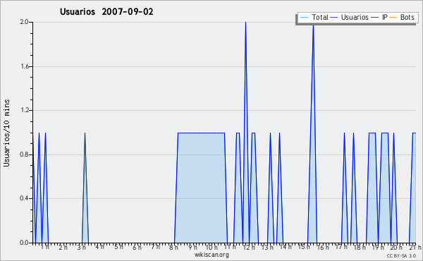Viewport: 423px width, 261px height.
Task: Click the orange Bots legend line
Action: pos(393,18)
